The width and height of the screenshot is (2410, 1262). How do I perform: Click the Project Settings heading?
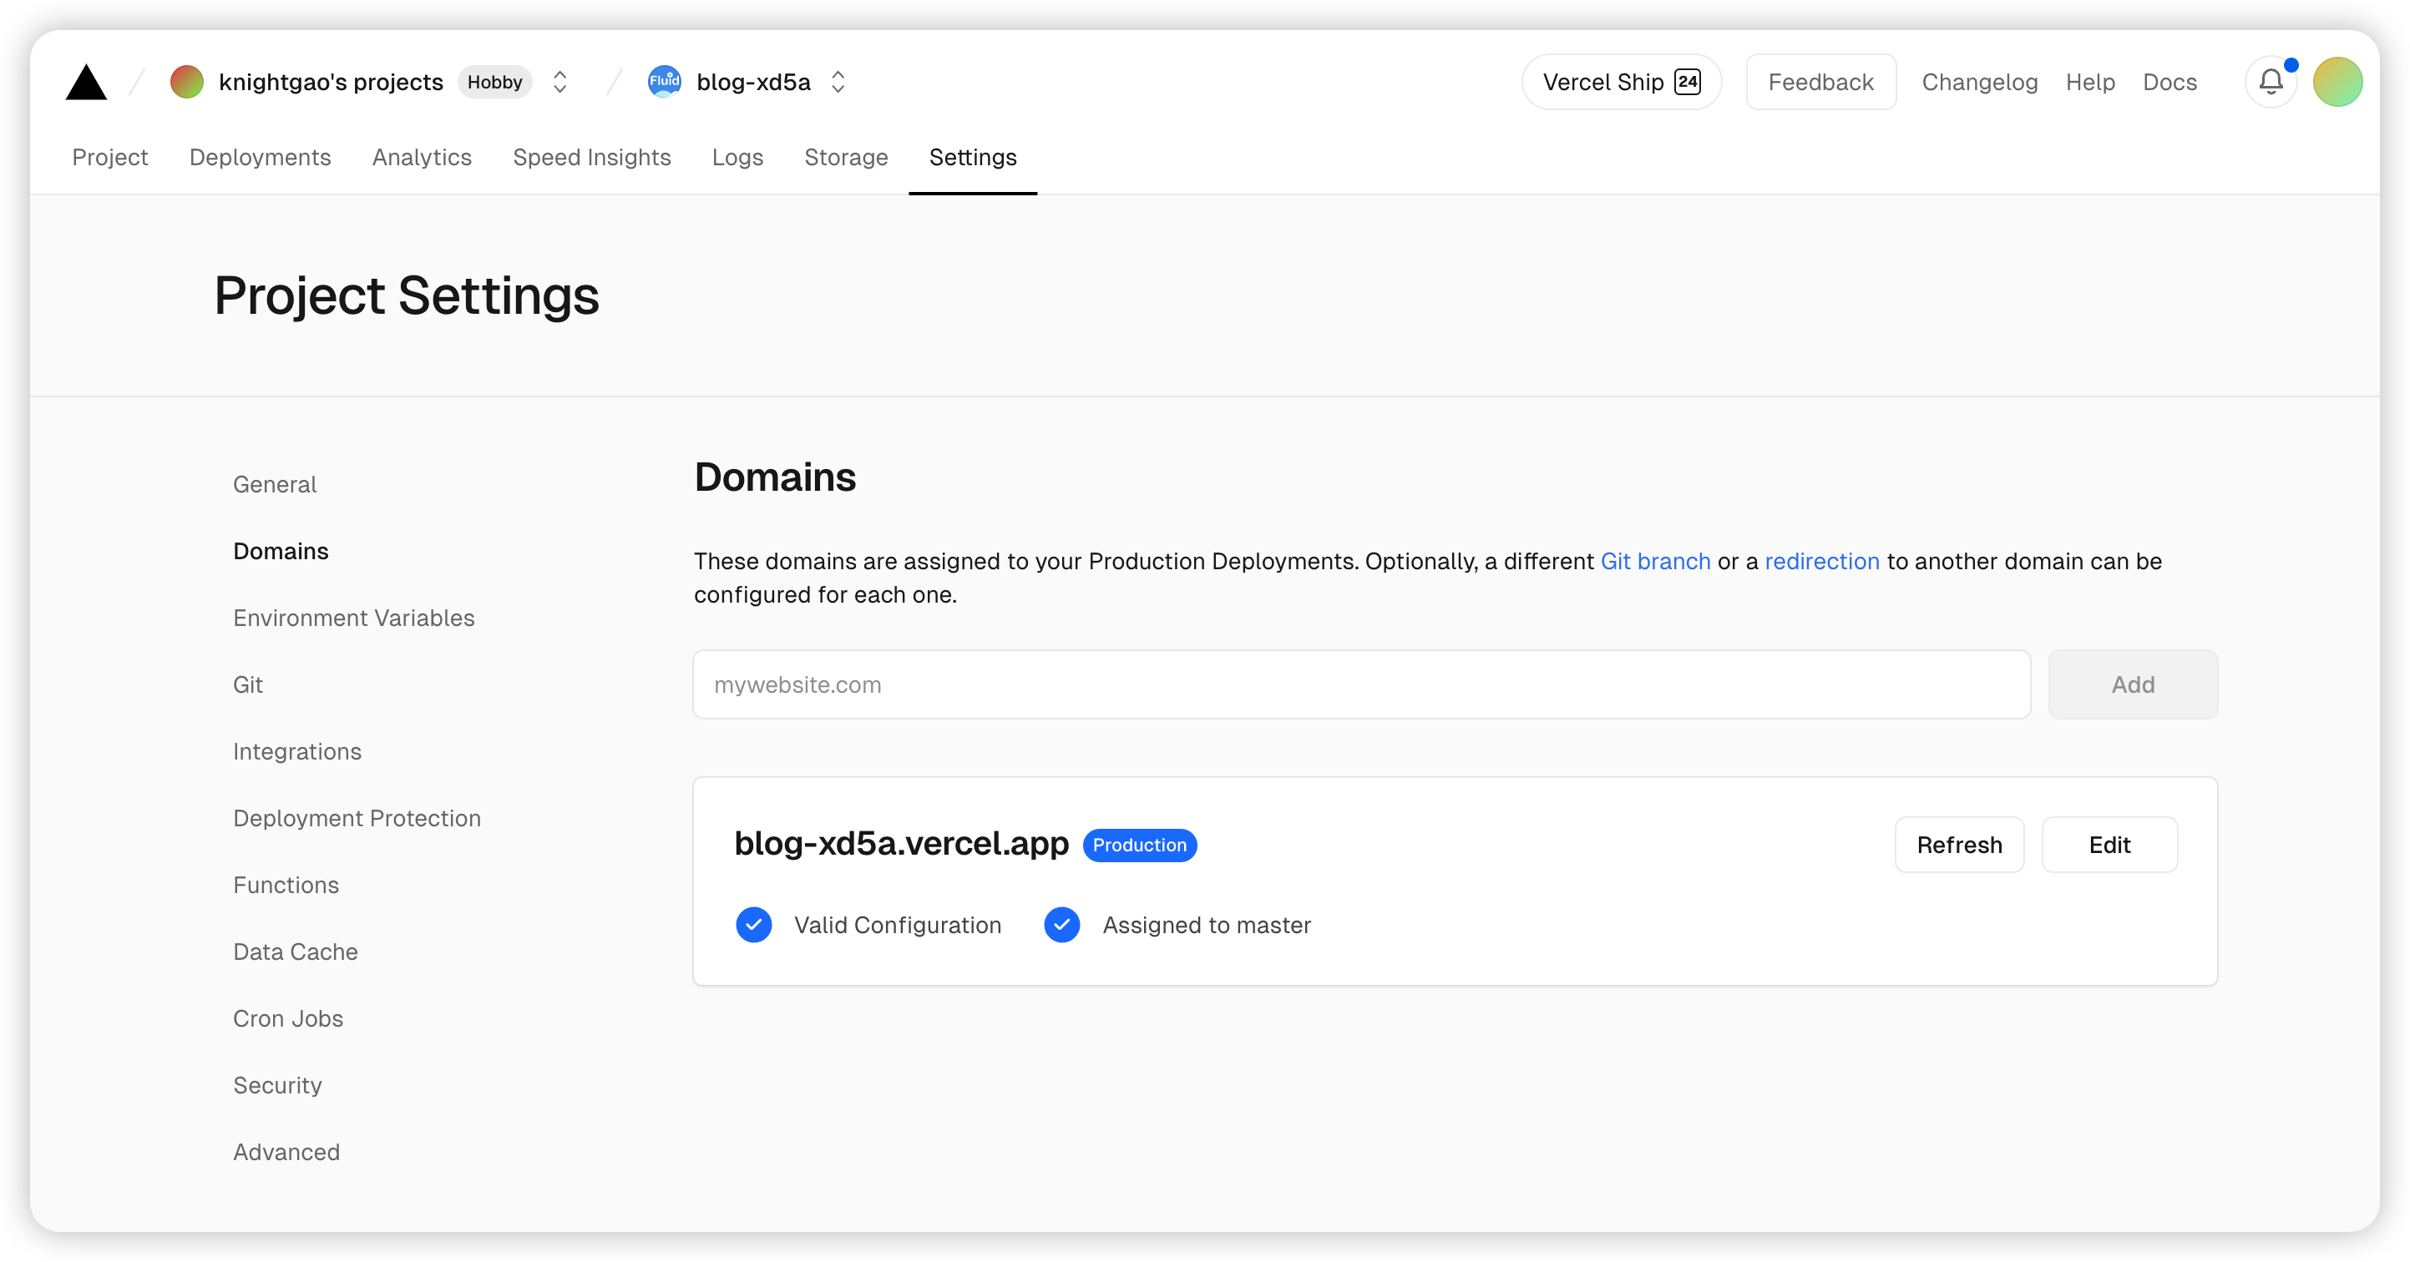pos(406,295)
